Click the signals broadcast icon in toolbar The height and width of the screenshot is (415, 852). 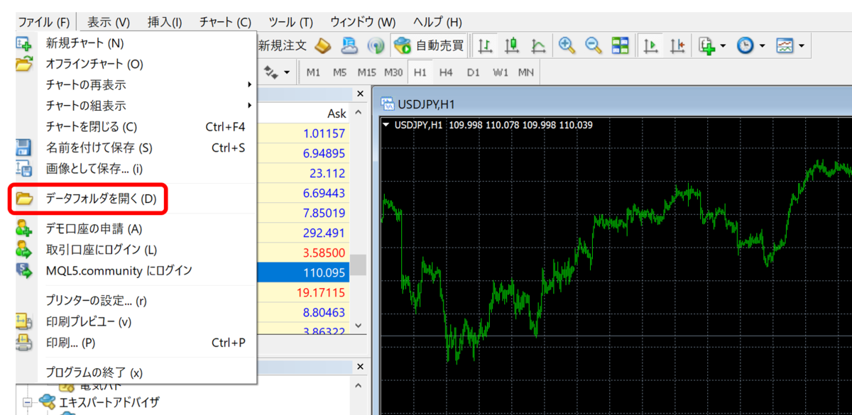click(x=375, y=45)
